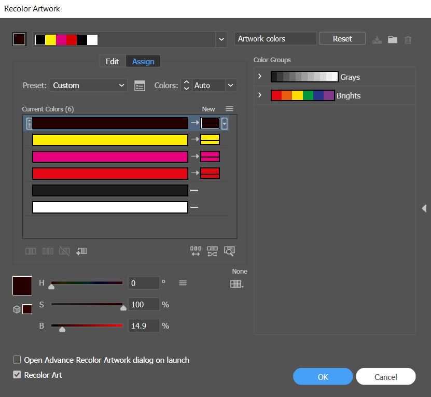Click the arrow between dark maroon and new color
The height and width of the screenshot is (397, 431).
click(195, 122)
